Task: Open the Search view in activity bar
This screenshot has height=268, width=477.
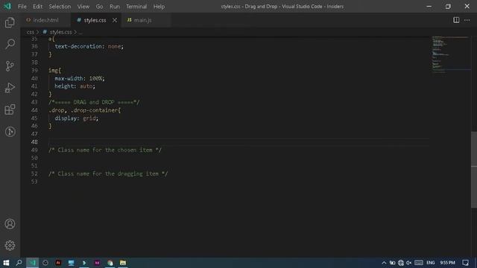Action: coord(10,44)
